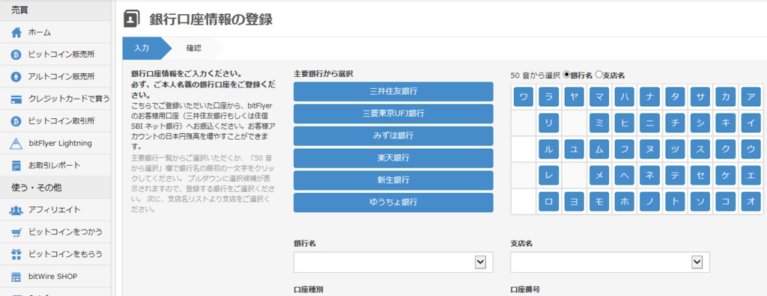
Task: Click the タ kana button
Action: (x=675, y=96)
